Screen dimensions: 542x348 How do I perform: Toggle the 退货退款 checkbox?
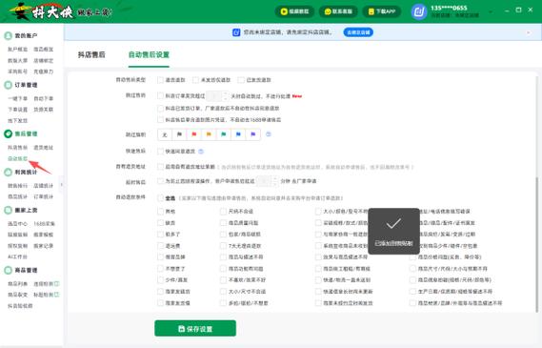(160, 80)
